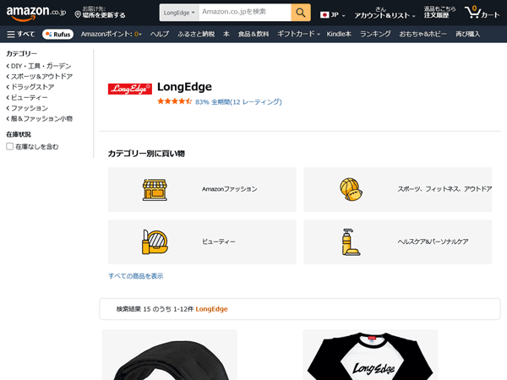Click the Japan flag language icon

(x=324, y=15)
